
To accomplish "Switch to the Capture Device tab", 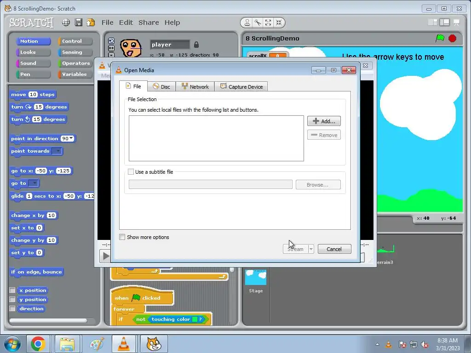I will click(241, 87).
